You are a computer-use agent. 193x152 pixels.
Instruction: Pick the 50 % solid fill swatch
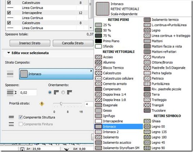point(98,30)
